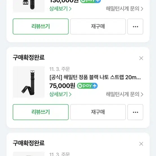156x156 pixels.
Task: Open the black NATO strap product thumbnail
Action: click(x=29, y=82)
